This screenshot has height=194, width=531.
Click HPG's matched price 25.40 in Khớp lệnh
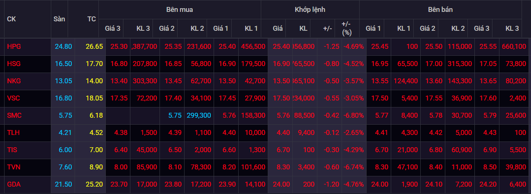pyautogui.click(x=278, y=47)
